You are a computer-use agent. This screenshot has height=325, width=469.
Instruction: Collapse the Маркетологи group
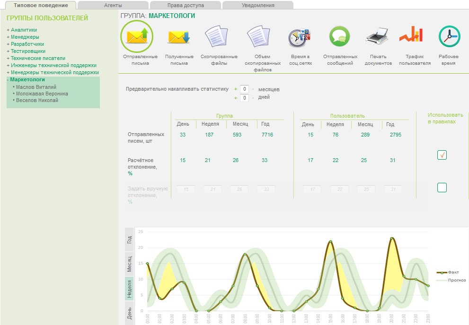click(x=27, y=79)
